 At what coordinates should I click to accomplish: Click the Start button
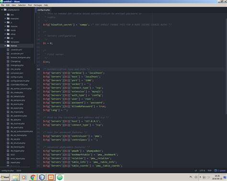(x=5, y=177)
